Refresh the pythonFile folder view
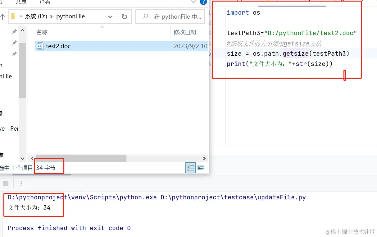377x237 pixels. 125,17
